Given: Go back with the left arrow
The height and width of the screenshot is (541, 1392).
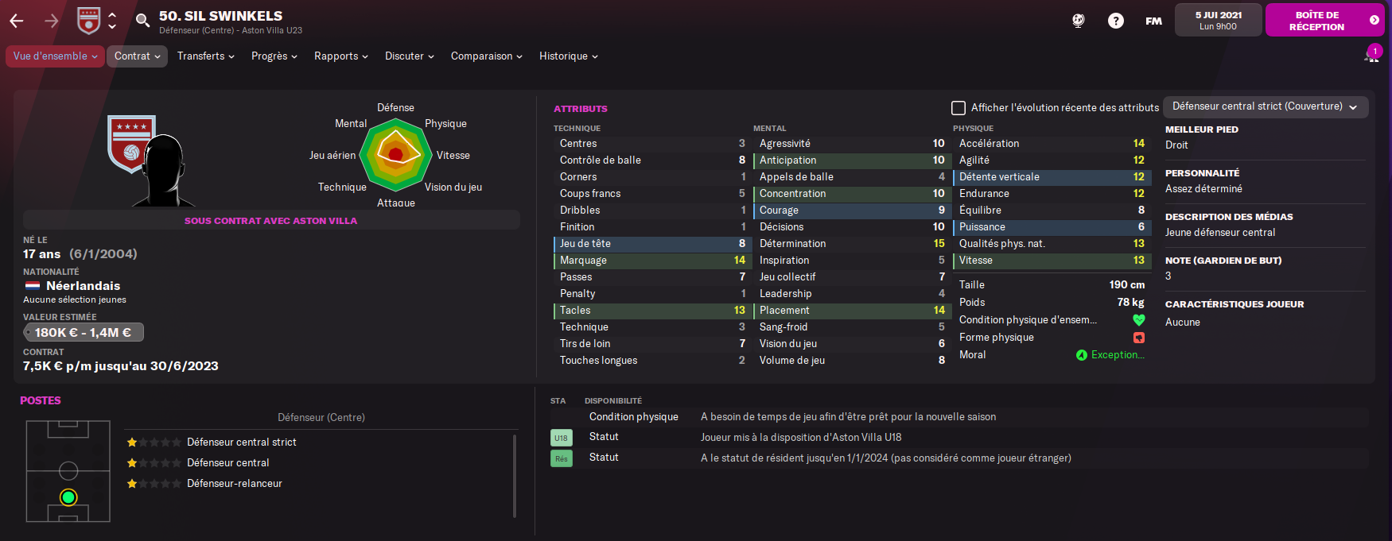Looking at the screenshot, I should pyautogui.click(x=17, y=21).
